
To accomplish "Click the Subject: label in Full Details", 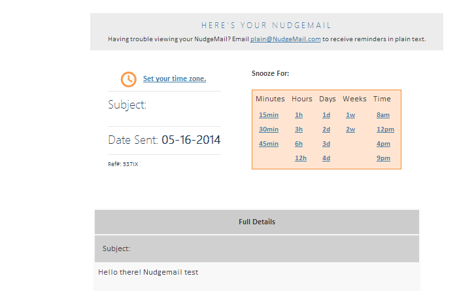I will tap(116, 248).
